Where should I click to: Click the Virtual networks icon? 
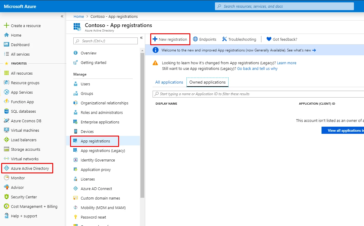point(6,159)
